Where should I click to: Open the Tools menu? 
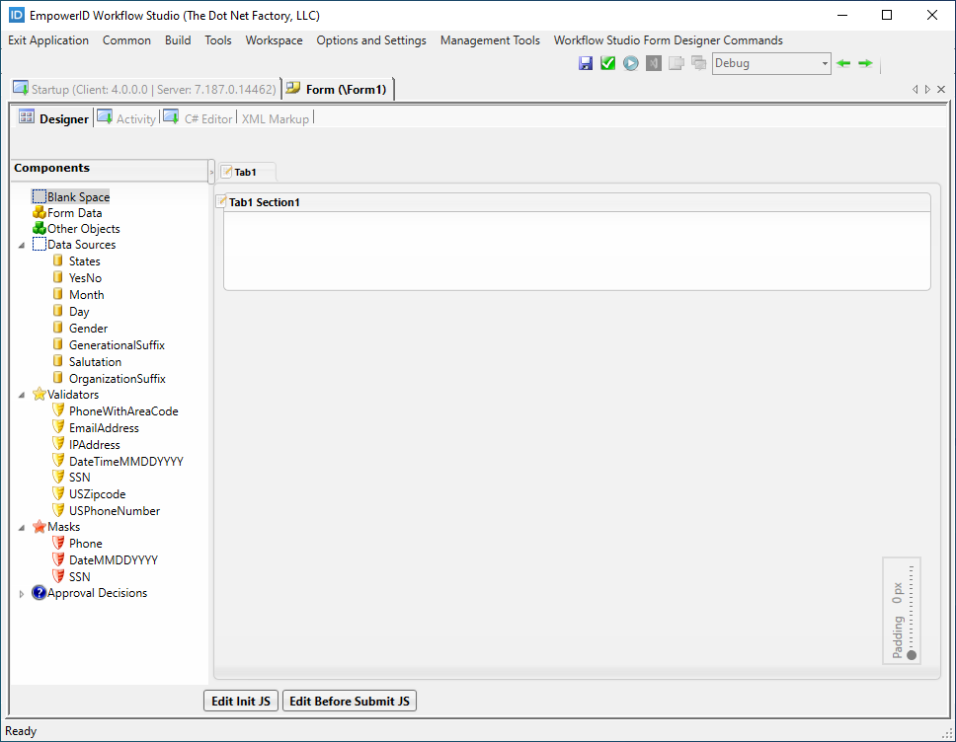tap(217, 40)
